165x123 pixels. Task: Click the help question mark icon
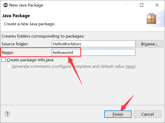pos(7,114)
